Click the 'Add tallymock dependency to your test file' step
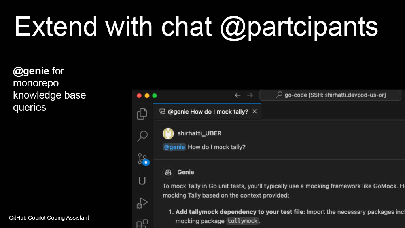The image size is (405, 228). [x=239, y=212]
